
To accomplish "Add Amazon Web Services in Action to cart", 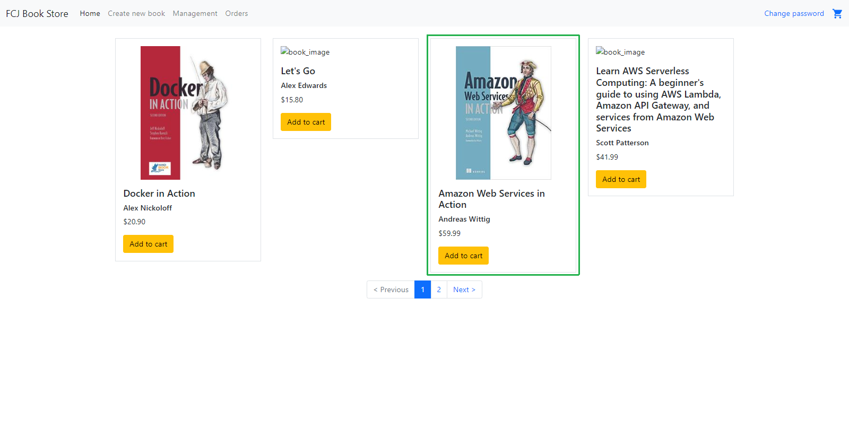I will coord(463,256).
